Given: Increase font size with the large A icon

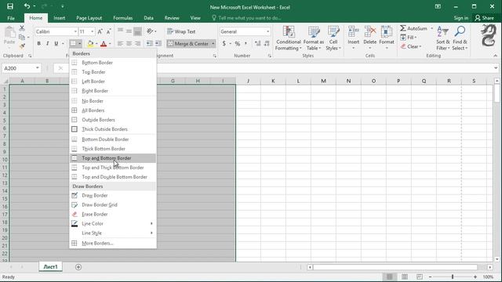Looking at the screenshot, I should [100, 31].
